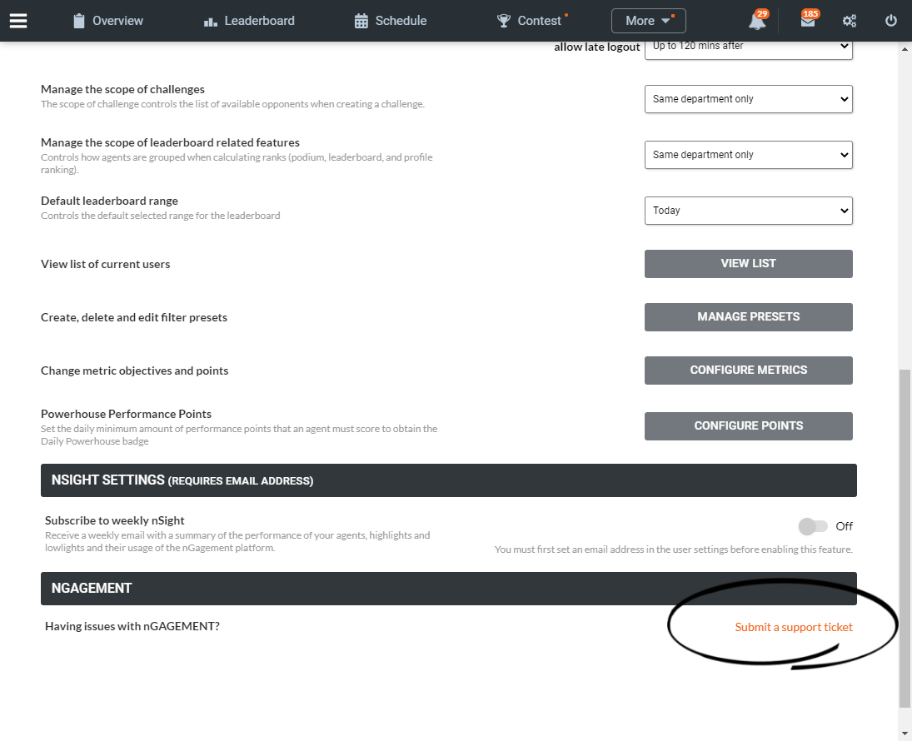The width and height of the screenshot is (912, 741).
Task: Click Submit a support ticket link
Action: tap(794, 627)
